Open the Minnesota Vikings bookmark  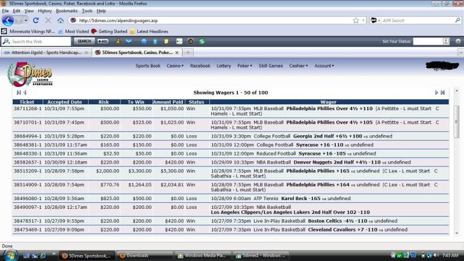click(28, 31)
